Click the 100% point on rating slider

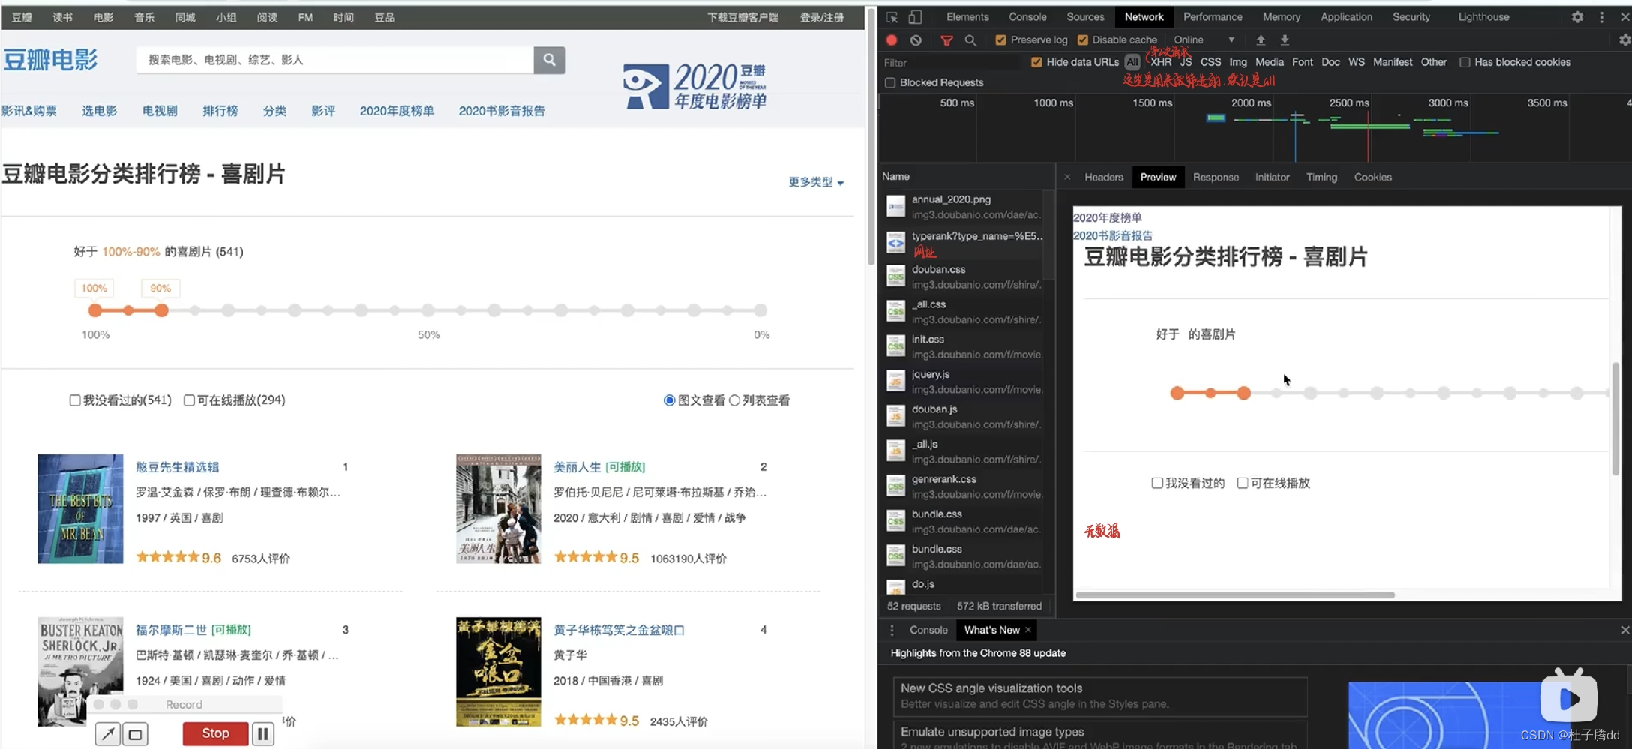tap(94, 310)
